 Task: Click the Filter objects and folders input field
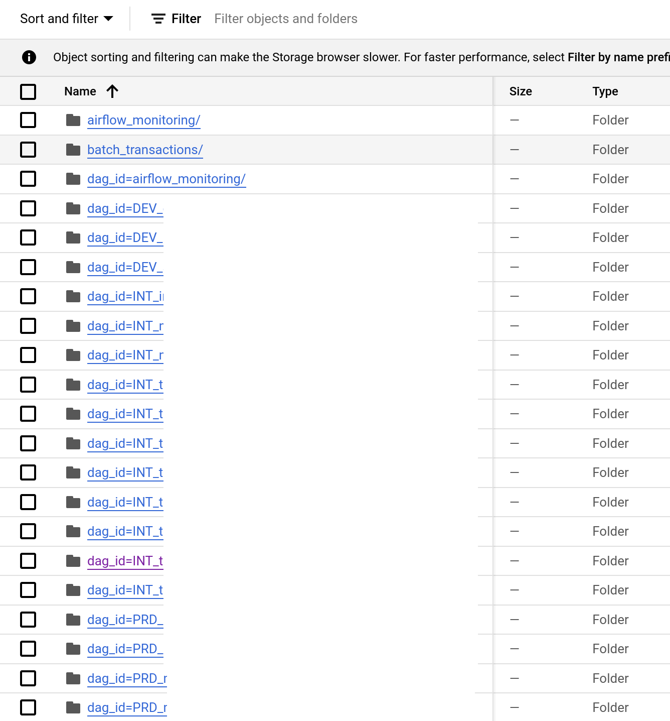[x=286, y=19]
